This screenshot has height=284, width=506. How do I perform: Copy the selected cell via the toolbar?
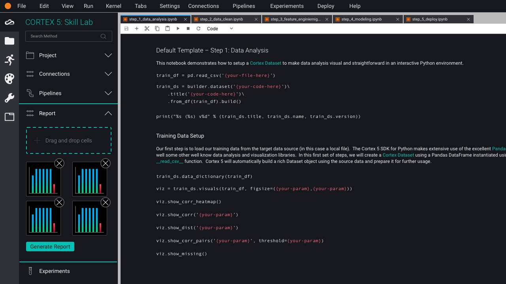click(x=157, y=28)
